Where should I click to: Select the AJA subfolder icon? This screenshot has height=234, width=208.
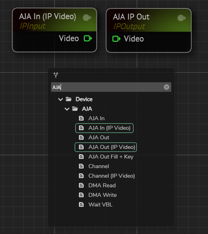coord(75,109)
